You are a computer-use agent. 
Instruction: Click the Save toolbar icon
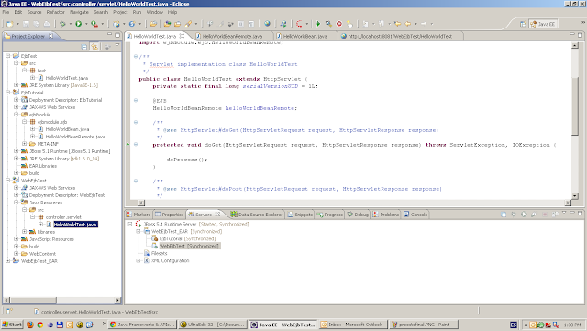26,24
